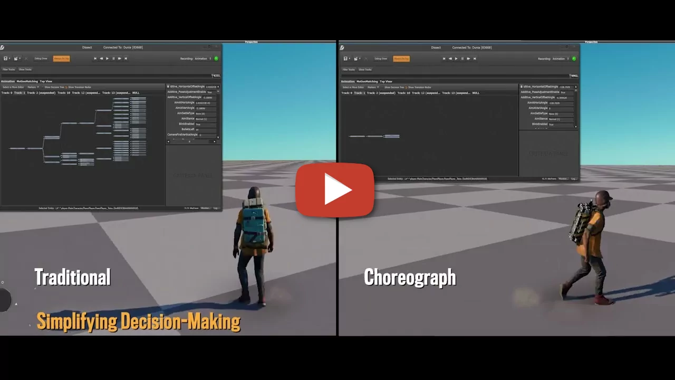Toggle Always On Top in right Dissect window
This screenshot has height=380, width=675.
401,59
